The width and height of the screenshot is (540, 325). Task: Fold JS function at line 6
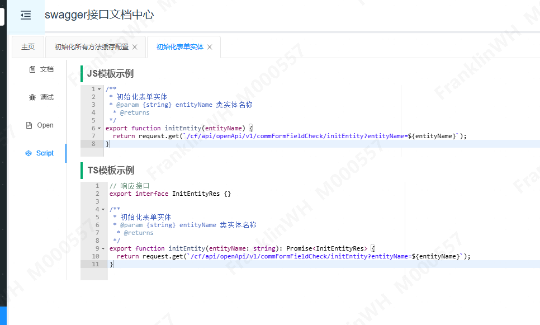(99, 128)
